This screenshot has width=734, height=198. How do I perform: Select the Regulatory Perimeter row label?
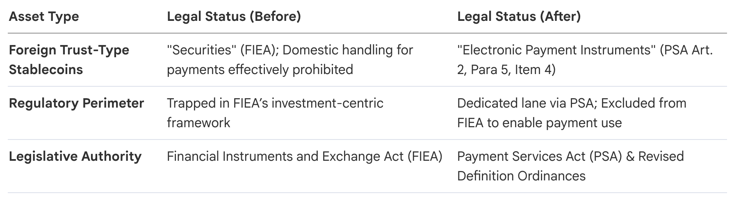(76, 103)
